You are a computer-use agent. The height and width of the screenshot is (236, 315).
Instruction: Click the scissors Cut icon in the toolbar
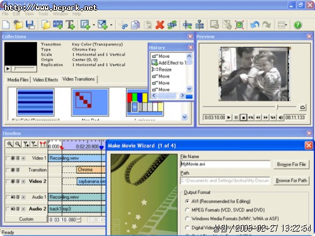(123, 25)
